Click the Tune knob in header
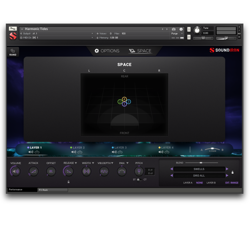The image size is (250, 250). pyautogui.click(x=197, y=30)
